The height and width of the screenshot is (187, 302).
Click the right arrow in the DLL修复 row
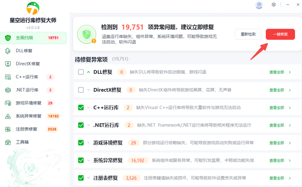pos(290,72)
